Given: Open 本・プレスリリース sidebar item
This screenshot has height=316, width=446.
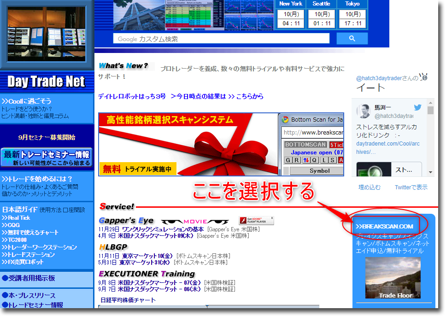Looking at the screenshot, I should (29, 296).
